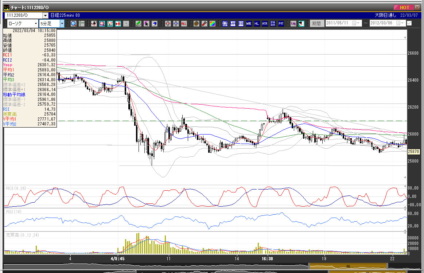Click the timeline scrollbar track left of thumb
Screen dimensions: 424x273
pos(156,266)
